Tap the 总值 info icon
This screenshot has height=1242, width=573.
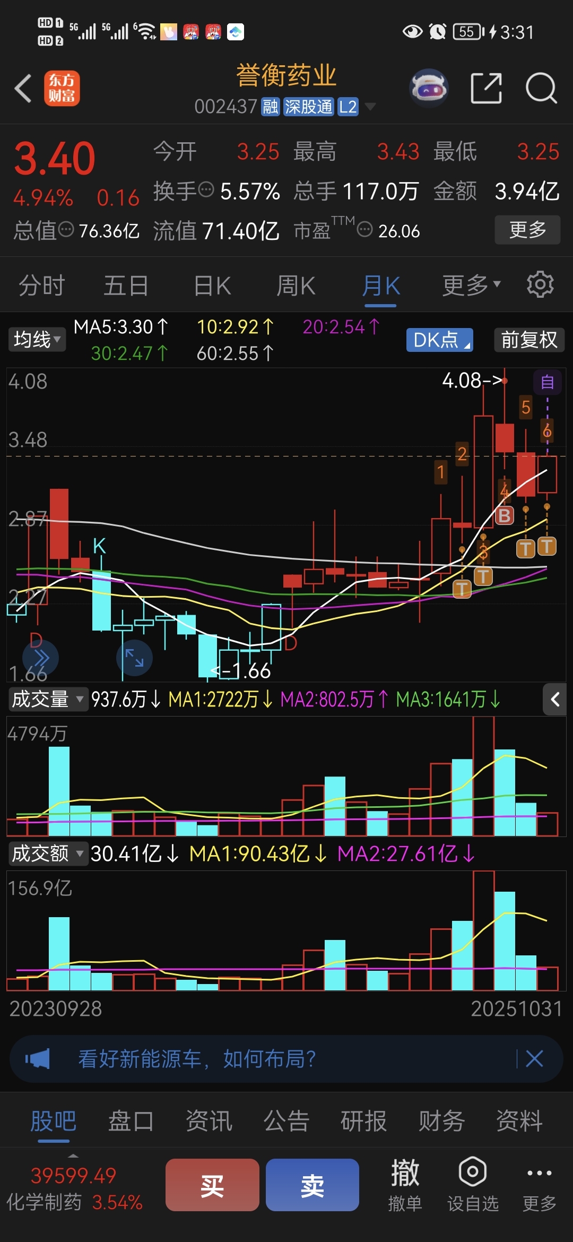point(66,230)
